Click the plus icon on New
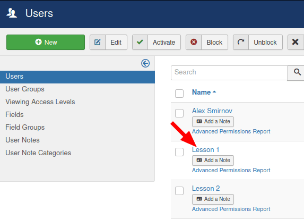The width and height of the screenshot is (304, 219). (x=38, y=42)
